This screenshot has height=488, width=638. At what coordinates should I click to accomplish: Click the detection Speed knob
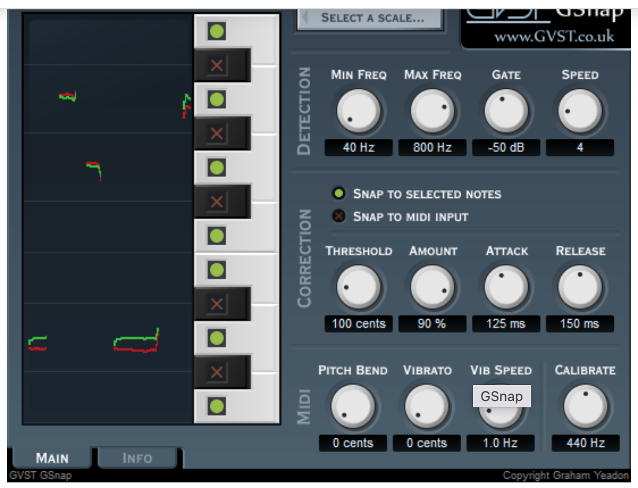coord(580,111)
